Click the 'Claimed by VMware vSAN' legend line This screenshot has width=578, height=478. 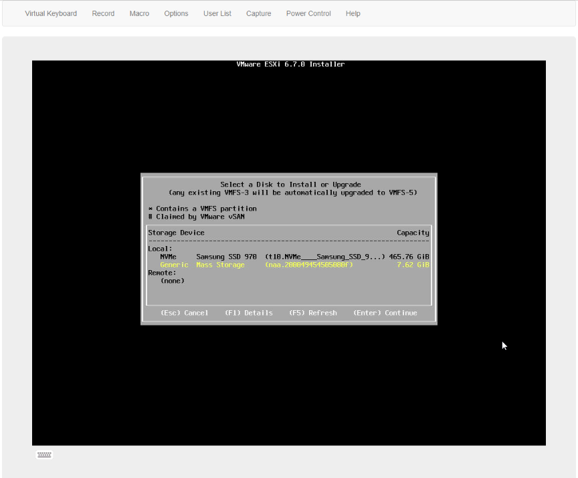(x=197, y=217)
